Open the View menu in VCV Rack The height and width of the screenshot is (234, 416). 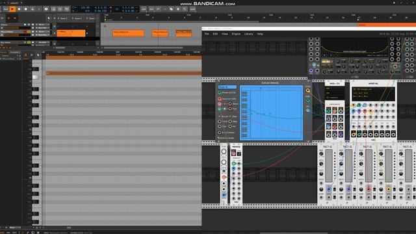click(x=225, y=34)
